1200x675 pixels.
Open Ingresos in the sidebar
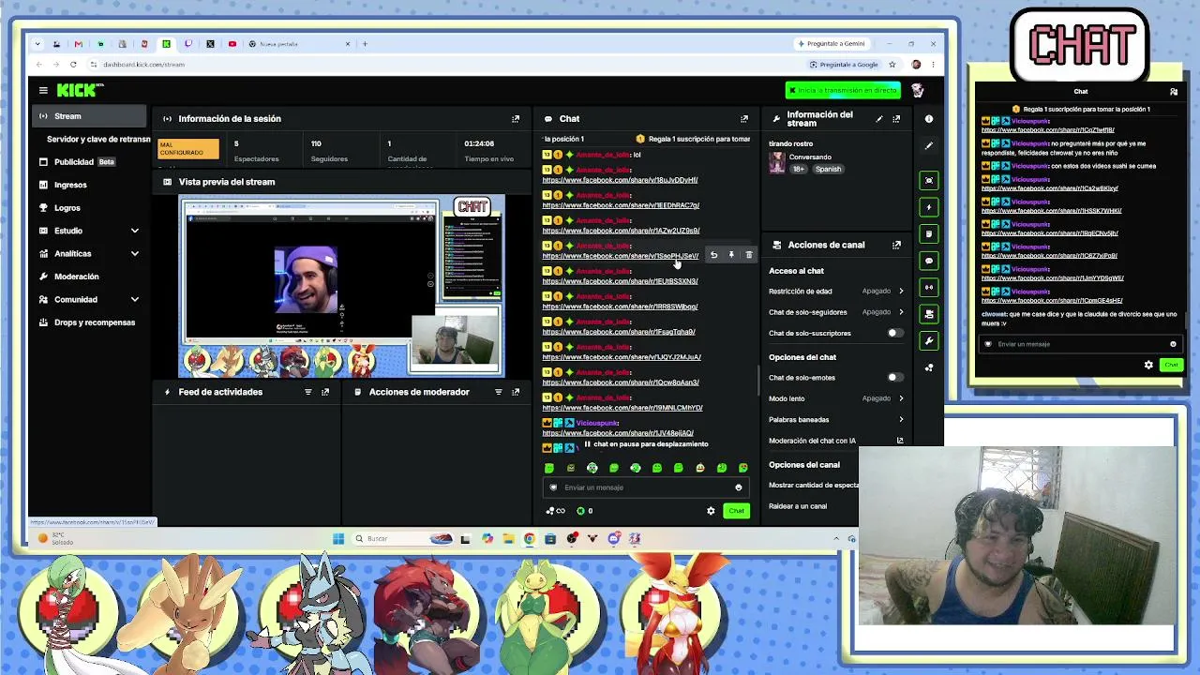click(90, 185)
